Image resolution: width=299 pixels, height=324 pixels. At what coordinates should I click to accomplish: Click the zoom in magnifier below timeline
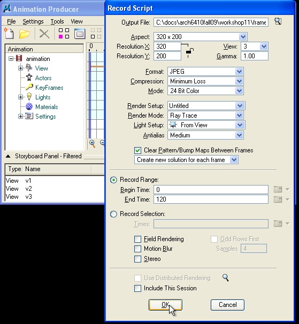pyautogui.click(x=92, y=144)
